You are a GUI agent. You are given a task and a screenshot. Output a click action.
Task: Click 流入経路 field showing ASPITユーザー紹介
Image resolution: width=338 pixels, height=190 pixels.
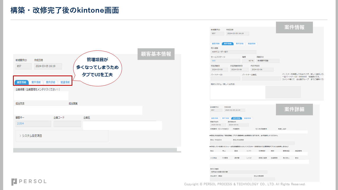coord(233,52)
